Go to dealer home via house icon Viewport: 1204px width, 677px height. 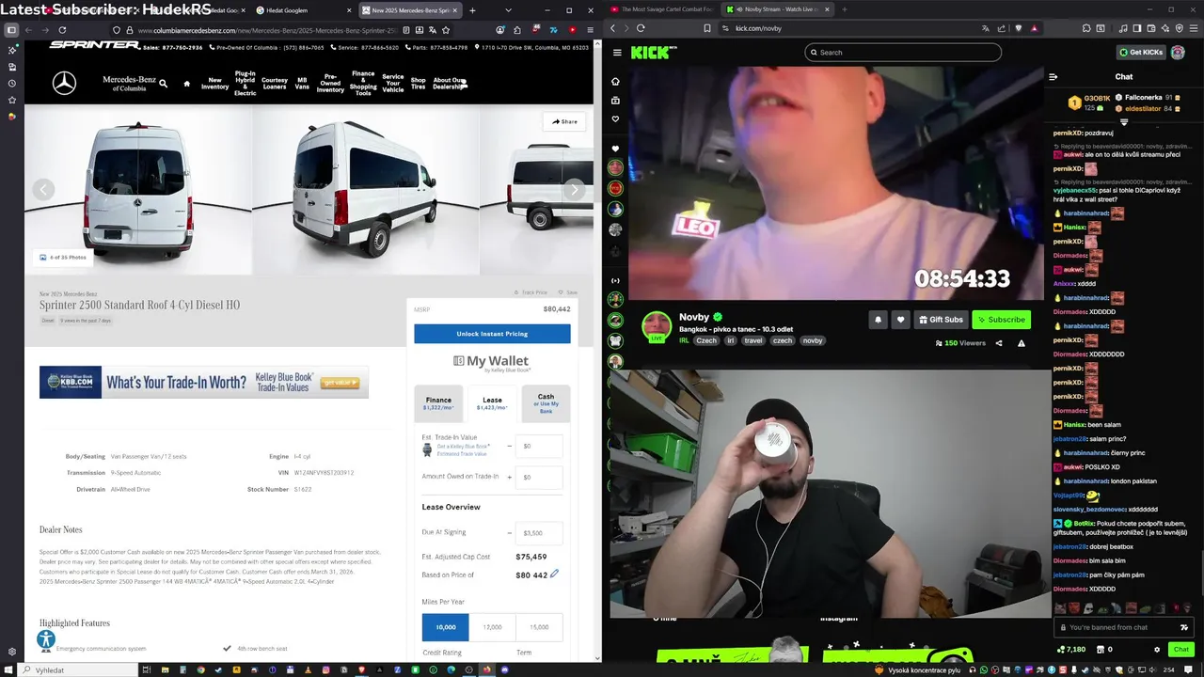(x=186, y=84)
